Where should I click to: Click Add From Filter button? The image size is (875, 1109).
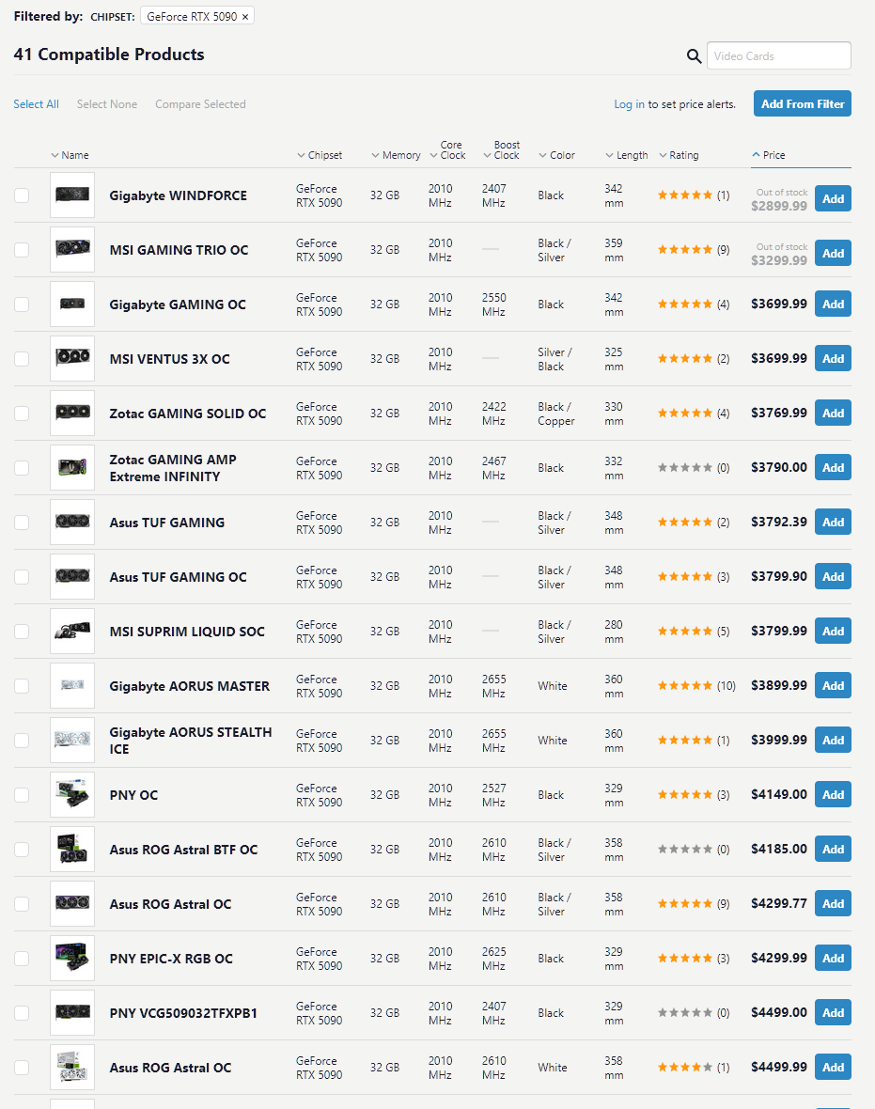(x=802, y=104)
